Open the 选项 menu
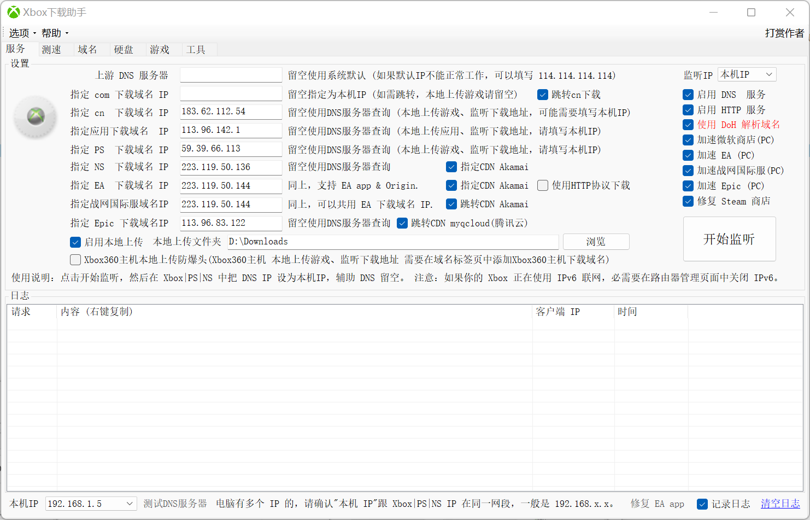Image resolution: width=810 pixels, height=520 pixels. [22, 33]
